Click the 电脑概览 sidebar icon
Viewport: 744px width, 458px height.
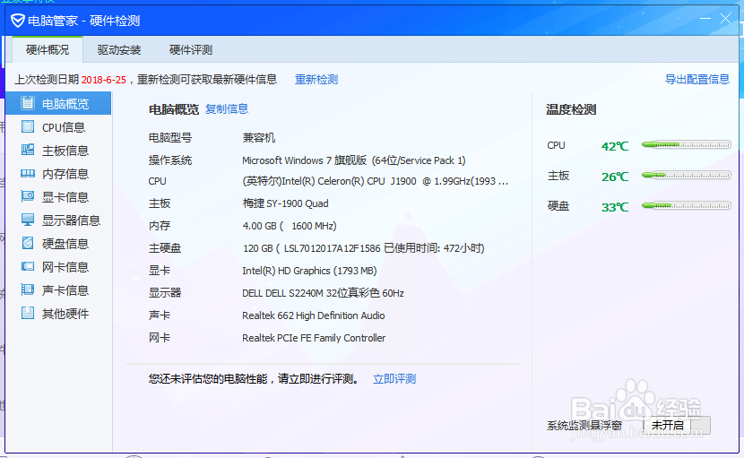click(x=28, y=103)
